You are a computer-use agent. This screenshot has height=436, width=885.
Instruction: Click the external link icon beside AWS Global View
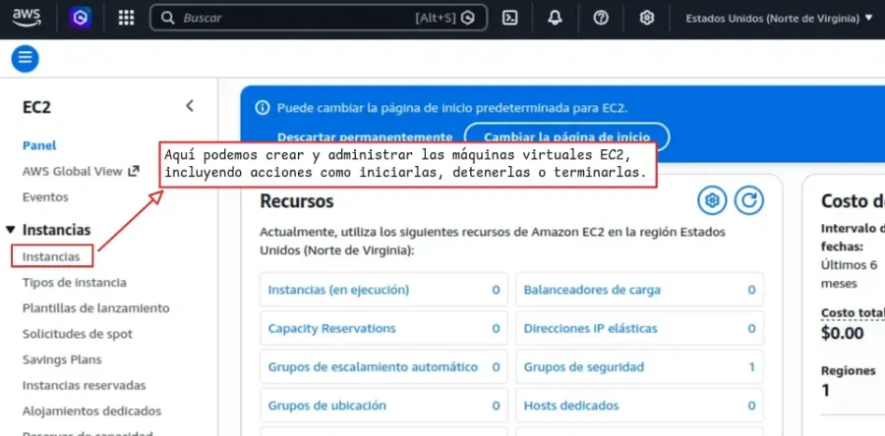coord(134,171)
